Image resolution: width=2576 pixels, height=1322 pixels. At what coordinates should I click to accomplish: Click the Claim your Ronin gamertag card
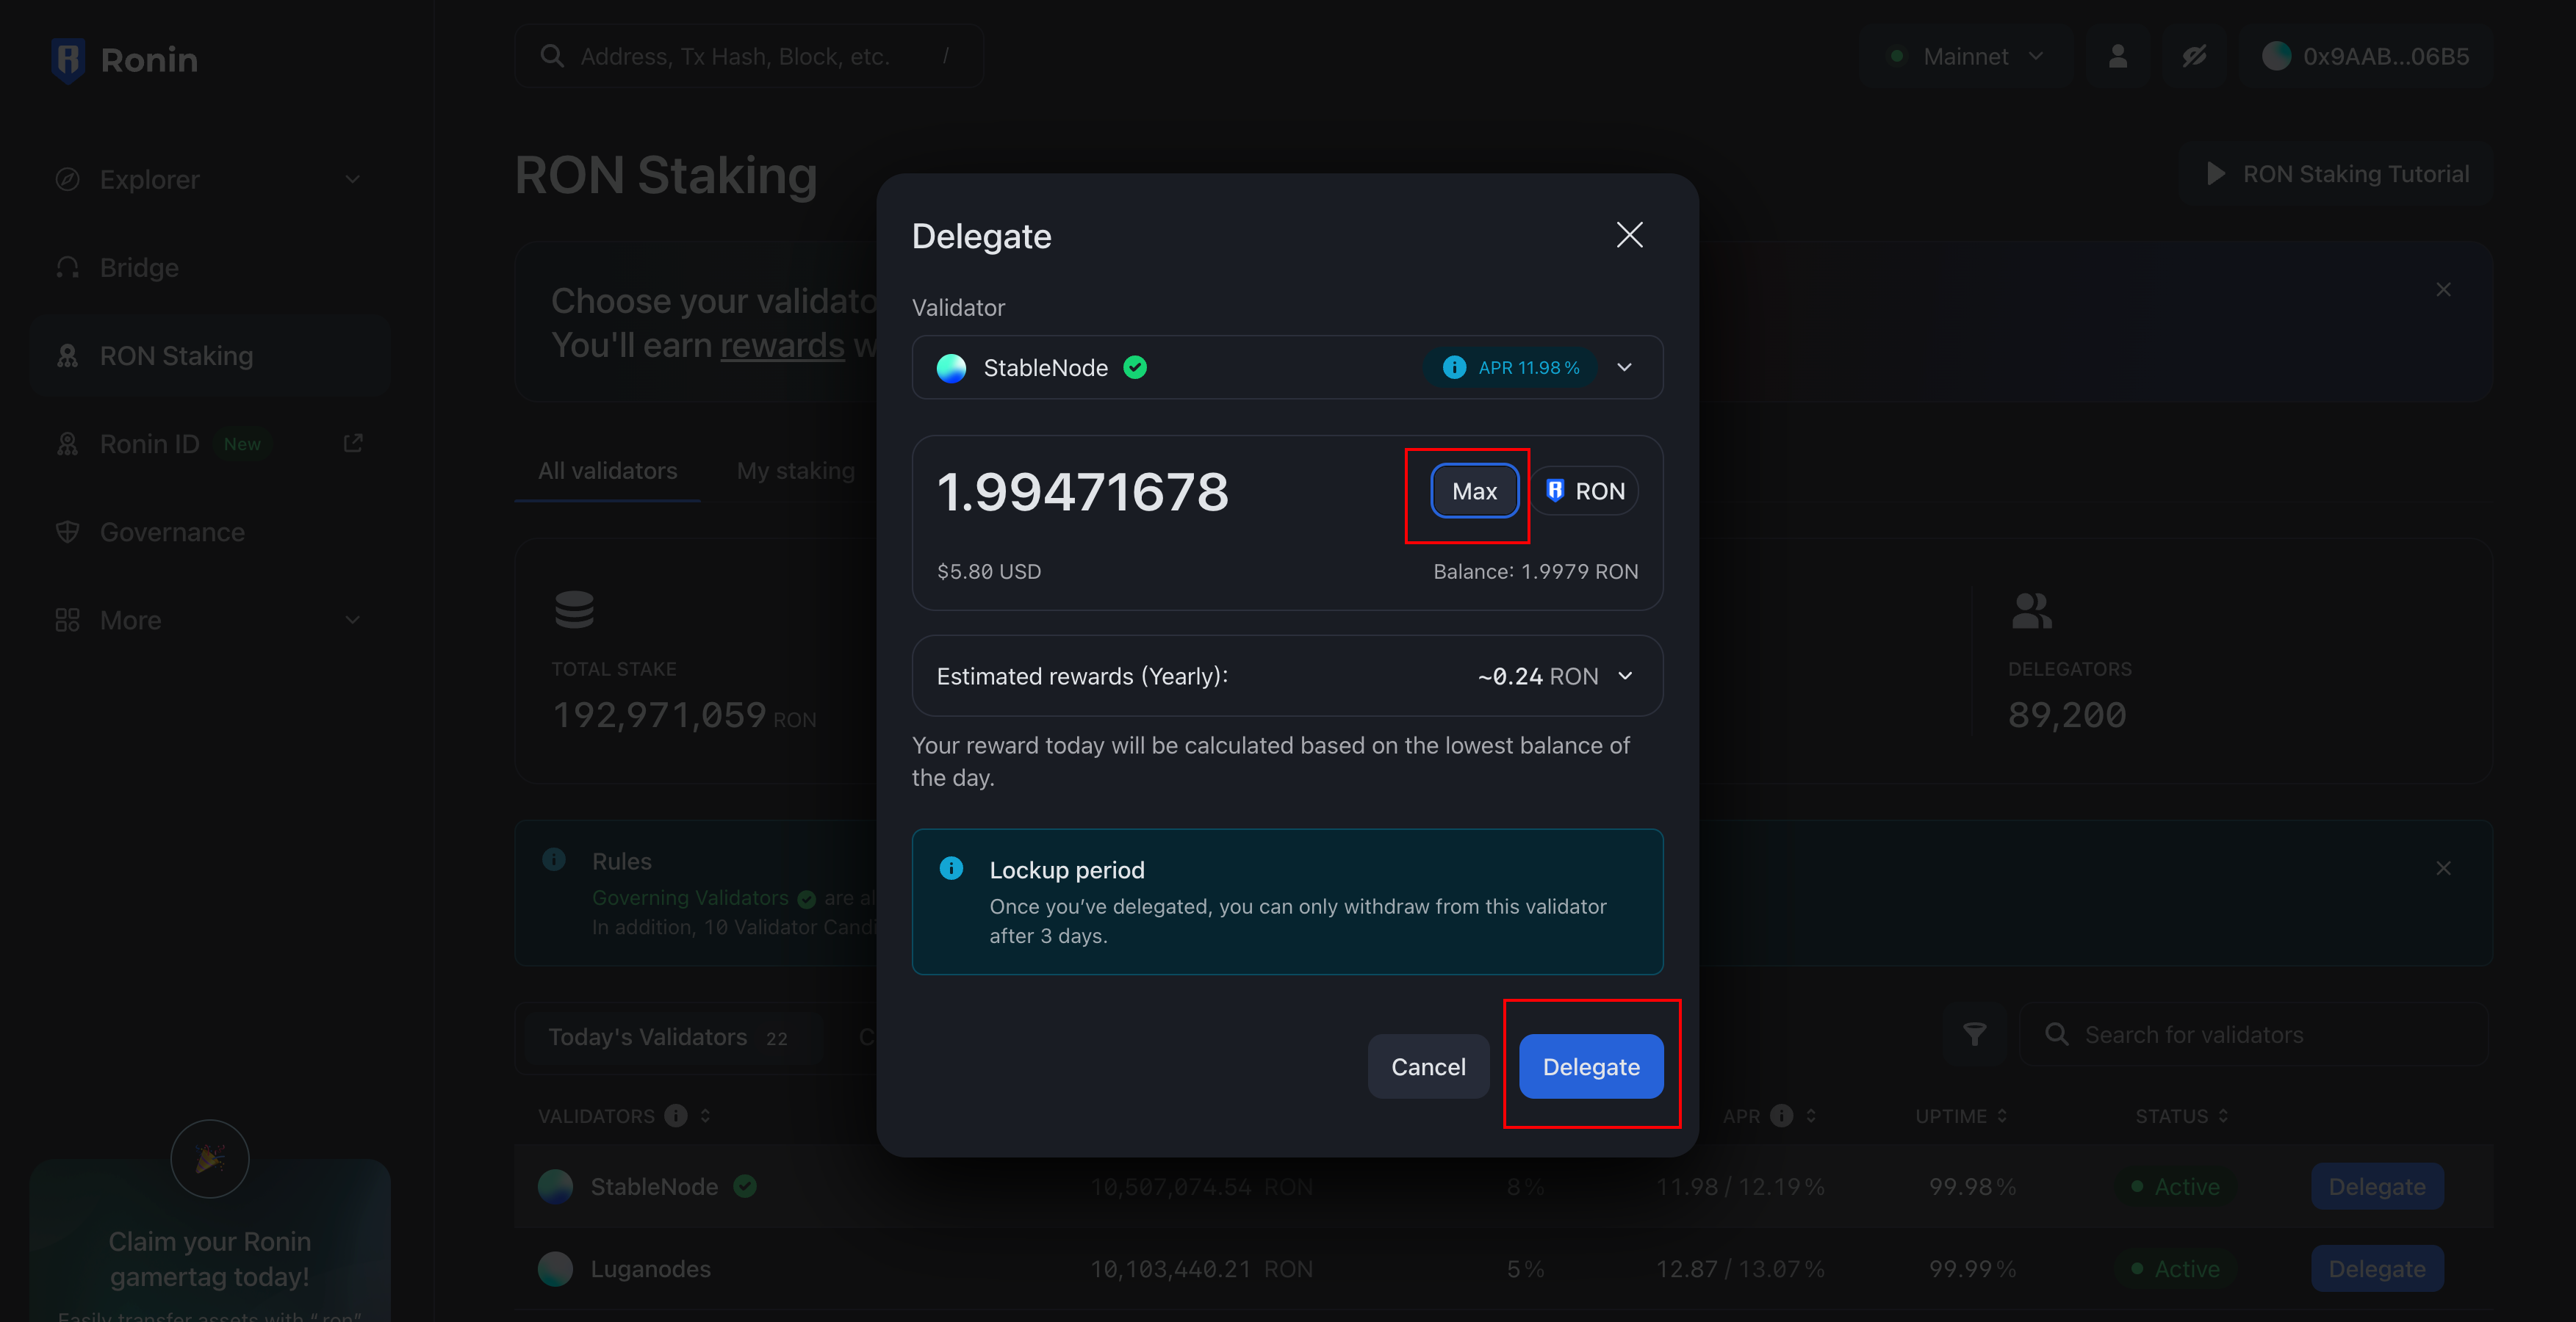click(210, 1241)
